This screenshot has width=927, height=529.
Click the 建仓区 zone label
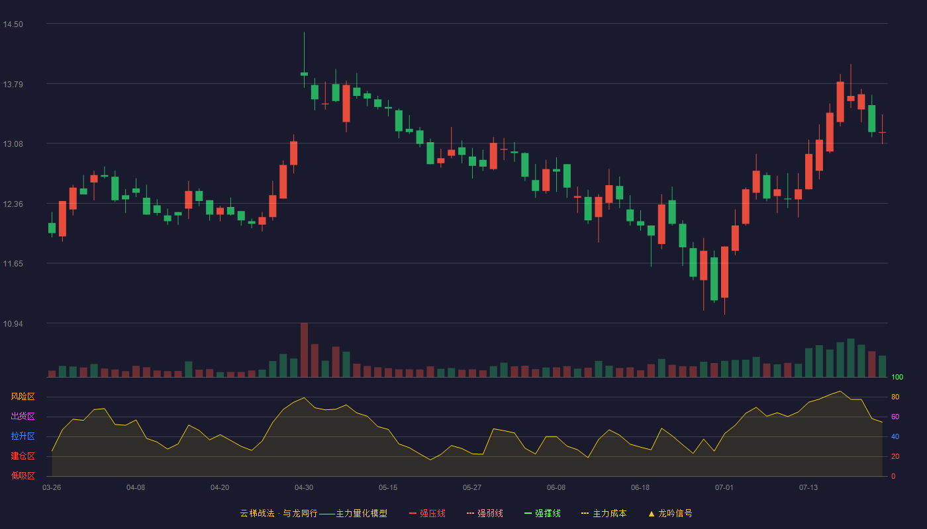23,456
